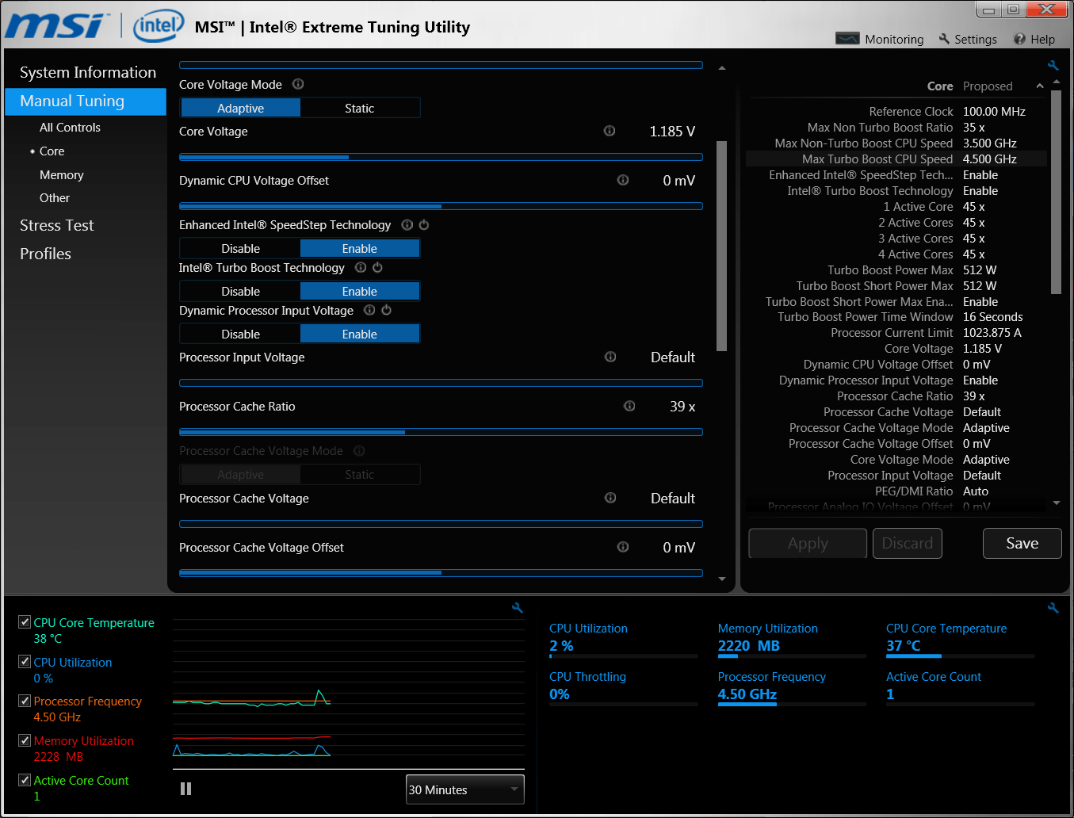Viewport: 1074px width, 818px height.
Task: Show info for Processor Input Voltage
Action: [x=610, y=357]
